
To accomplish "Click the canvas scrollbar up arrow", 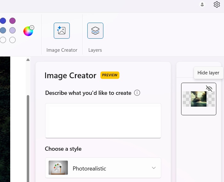I will [28, 60].
